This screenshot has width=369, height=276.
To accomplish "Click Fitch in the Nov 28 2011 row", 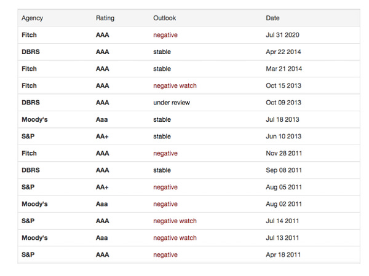I will [29, 154].
